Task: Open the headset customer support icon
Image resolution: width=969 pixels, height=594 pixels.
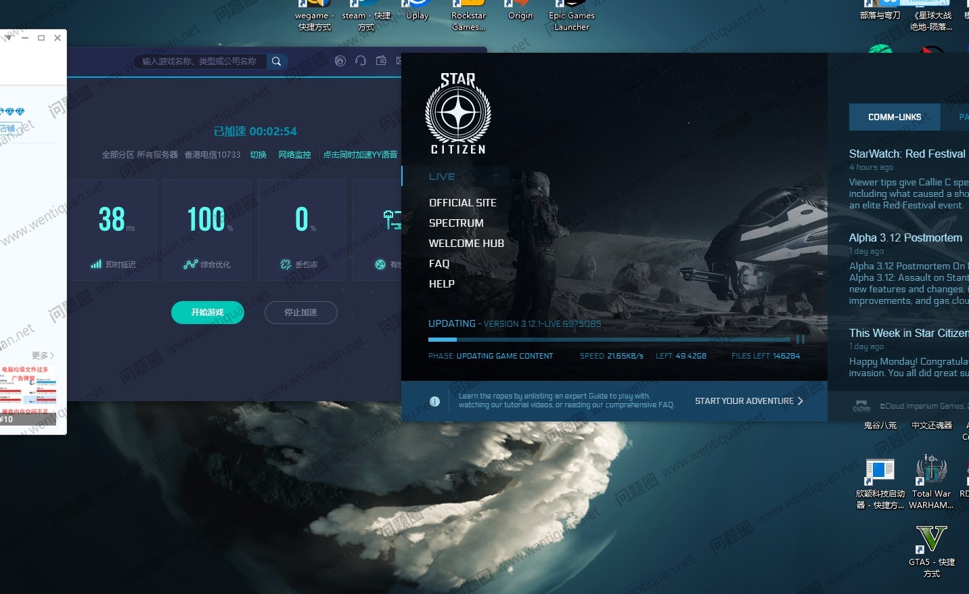Action: click(361, 61)
